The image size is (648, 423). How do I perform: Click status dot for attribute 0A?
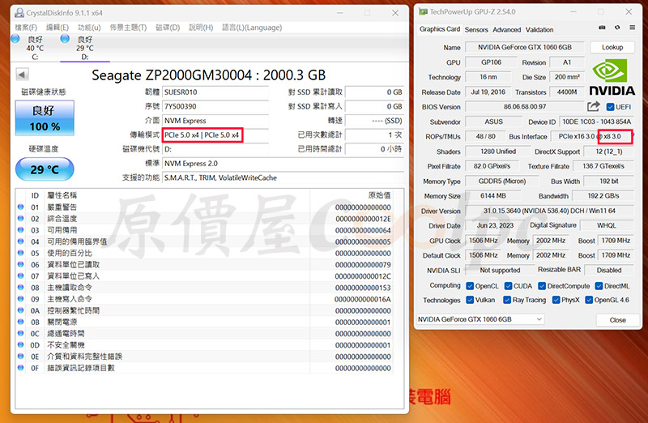21,310
